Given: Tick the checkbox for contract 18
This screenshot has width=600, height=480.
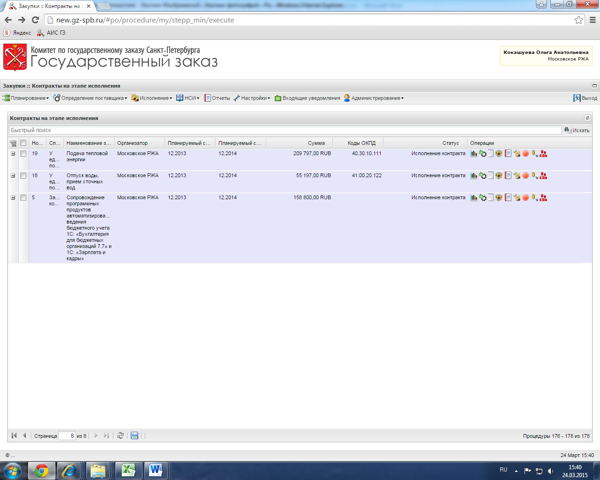Looking at the screenshot, I should click(23, 176).
